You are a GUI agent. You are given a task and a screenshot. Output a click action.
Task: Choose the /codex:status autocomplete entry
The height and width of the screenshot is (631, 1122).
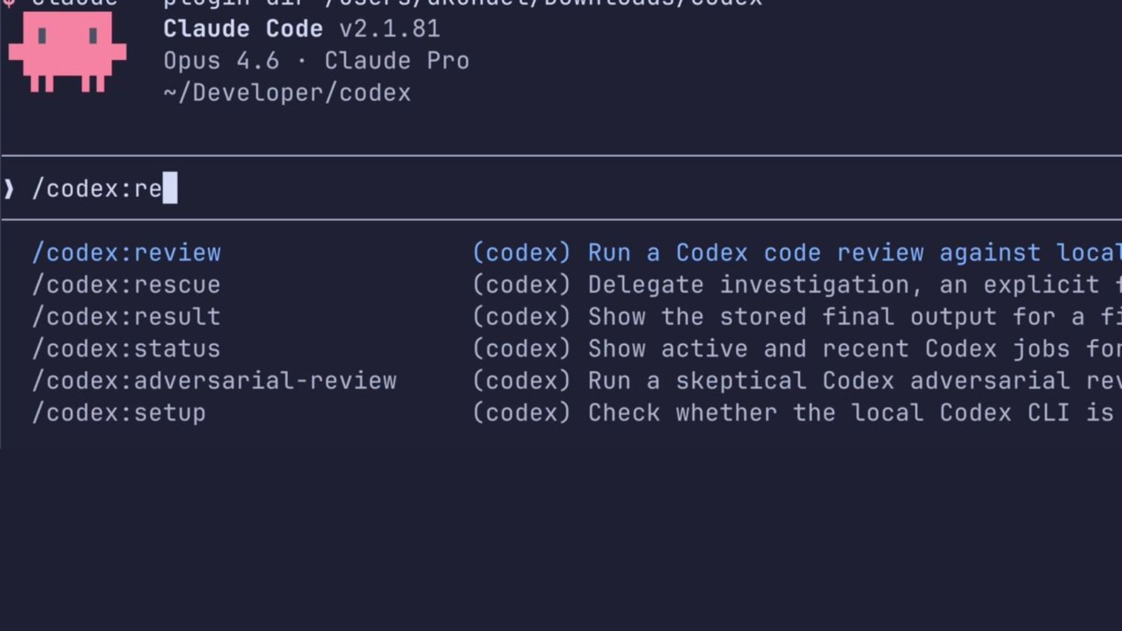pos(127,349)
